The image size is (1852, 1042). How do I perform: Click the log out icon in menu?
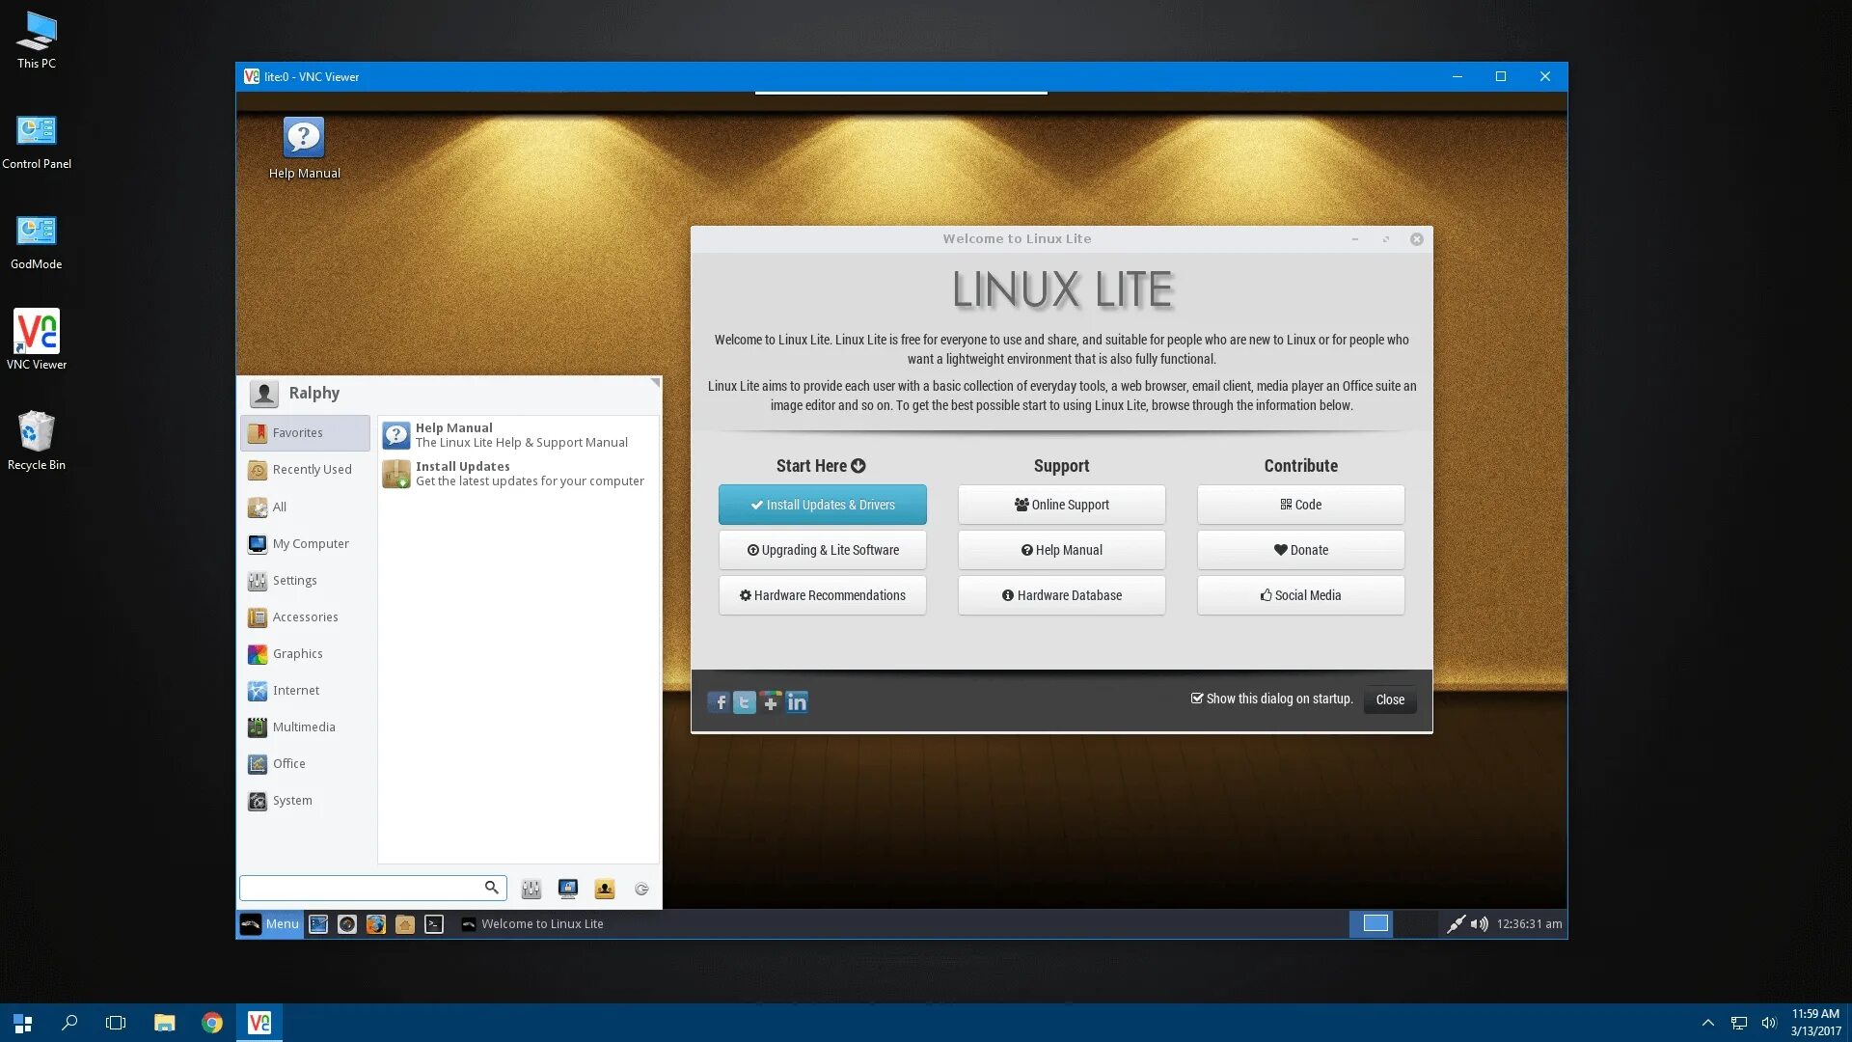641,889
